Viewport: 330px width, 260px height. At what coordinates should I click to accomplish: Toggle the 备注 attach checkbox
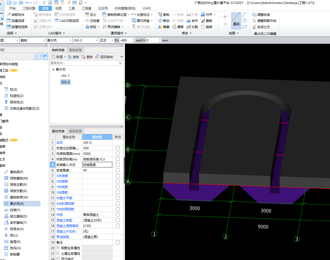pos(118,242)
